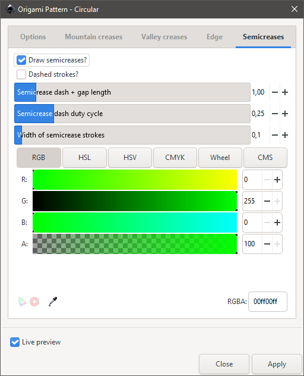Enable the Dashed strokes checkbox
Screen dimensions: 304x376
point(21,74)
